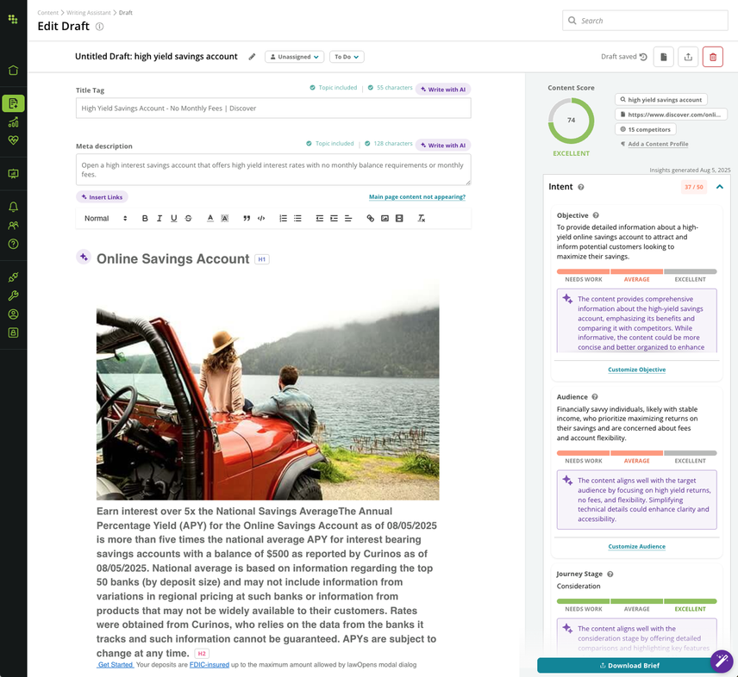Increase indent in editor toolbar

coord(334,218)
